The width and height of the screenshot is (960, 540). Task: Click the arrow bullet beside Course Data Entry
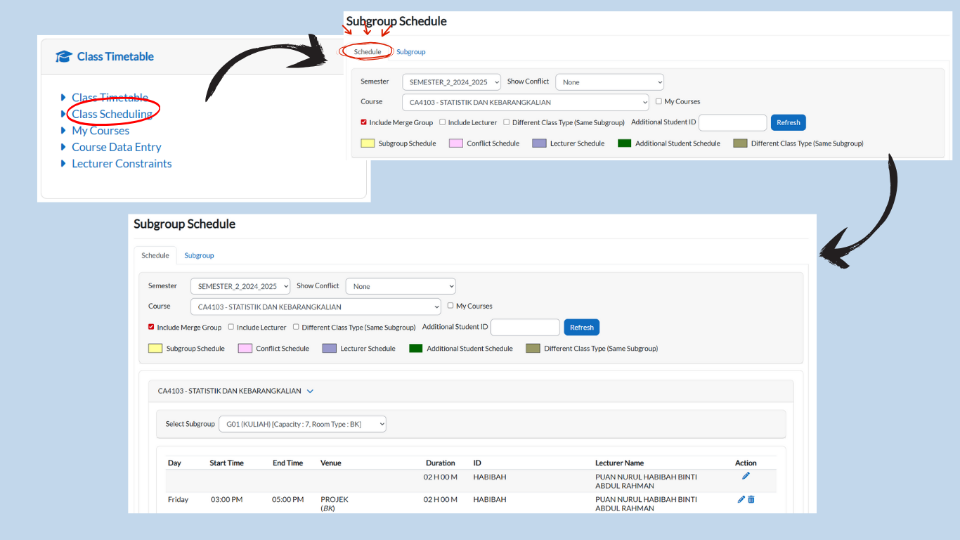[63, 147]
